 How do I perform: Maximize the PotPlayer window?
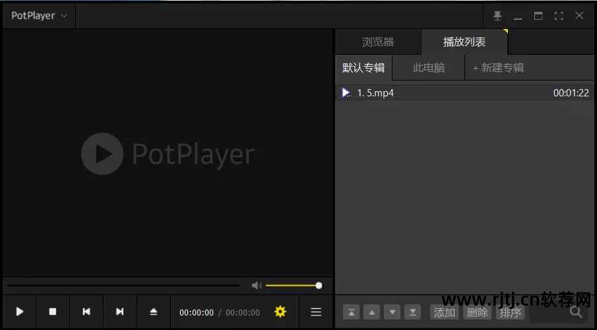(x=538, y=16)
